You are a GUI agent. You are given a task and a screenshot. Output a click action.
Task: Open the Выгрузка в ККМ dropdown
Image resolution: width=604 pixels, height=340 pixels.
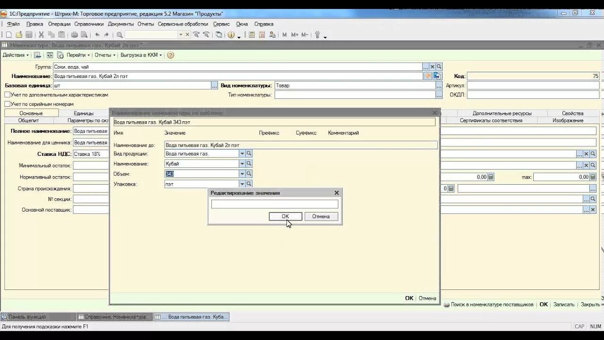(x=141, y=55)
